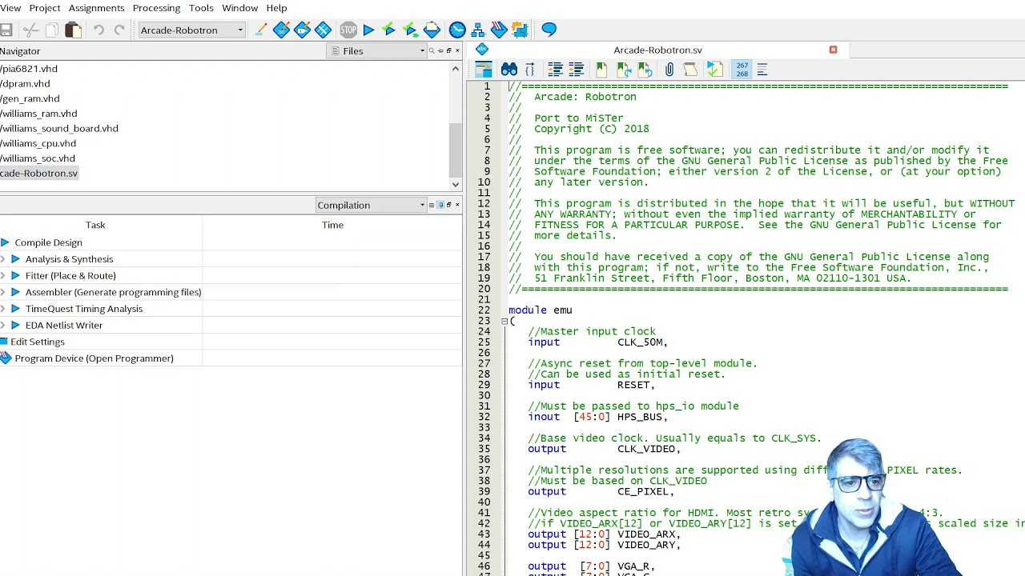Select williams_soc.vhd in the Navigator
The height and width of the screenshot is (576, 1025).
[x=38, y=158]
